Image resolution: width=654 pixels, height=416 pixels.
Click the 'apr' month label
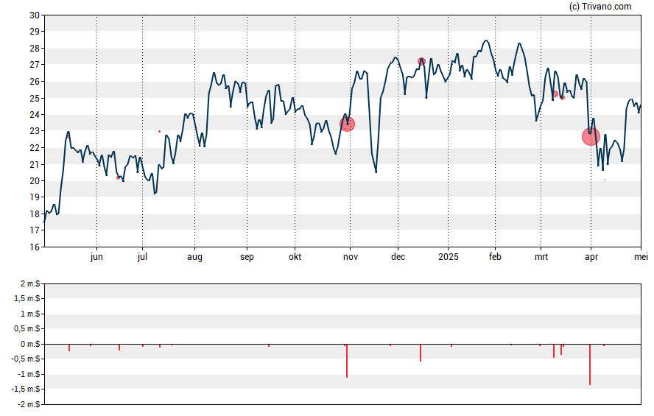click(591, 257)
